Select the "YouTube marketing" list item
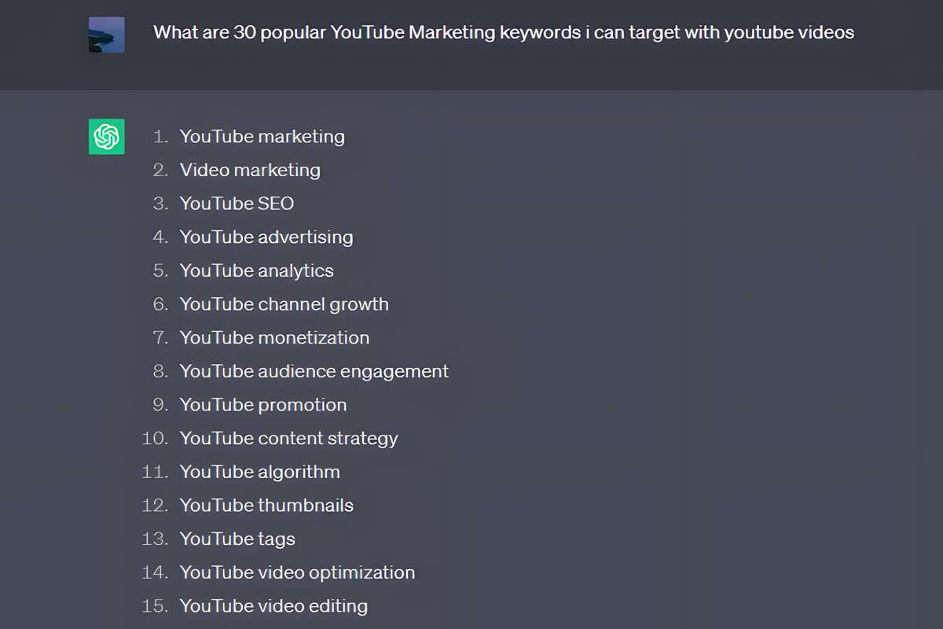Image resolution: width=943 pixels, height=629 pixels. (262, 137)
